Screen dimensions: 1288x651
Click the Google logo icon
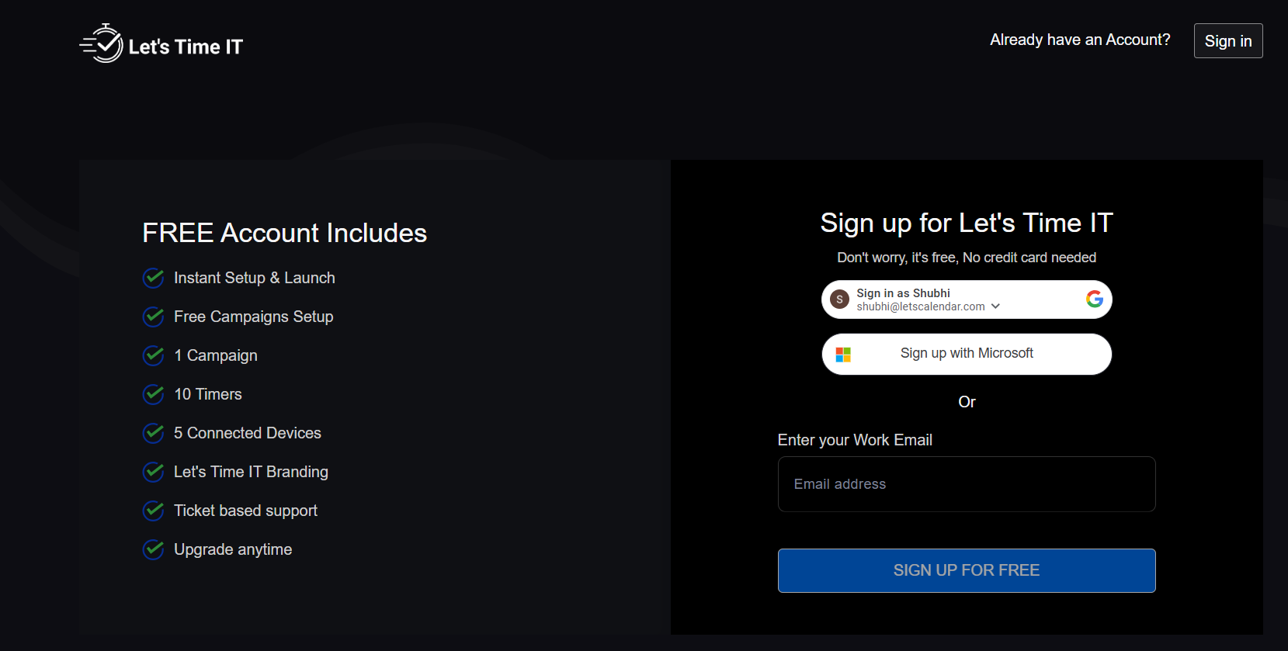click(x=1095, y=299)
